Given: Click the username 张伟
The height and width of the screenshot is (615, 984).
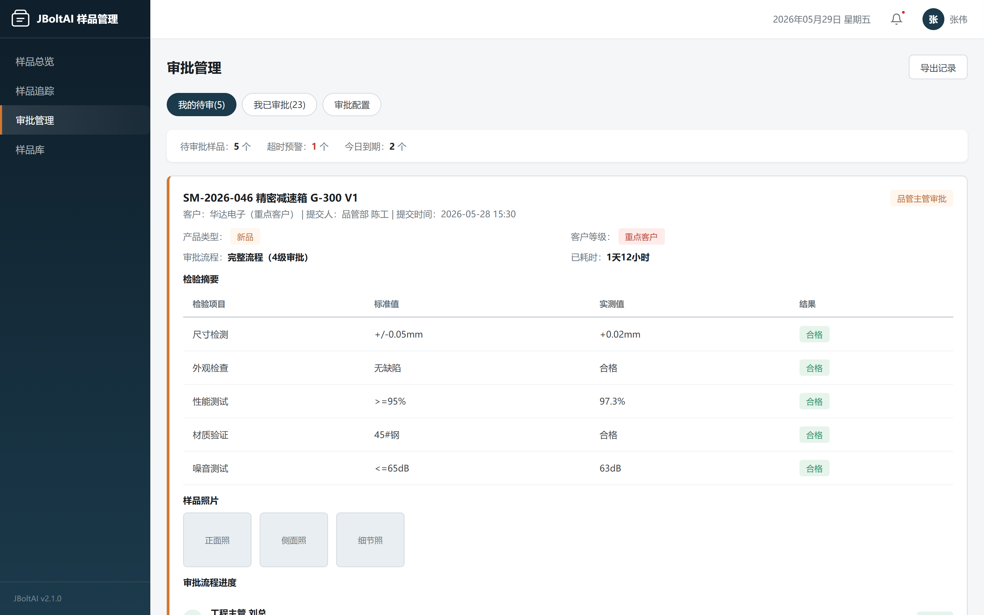Looking at the screenshot, I should coord(958,19).
